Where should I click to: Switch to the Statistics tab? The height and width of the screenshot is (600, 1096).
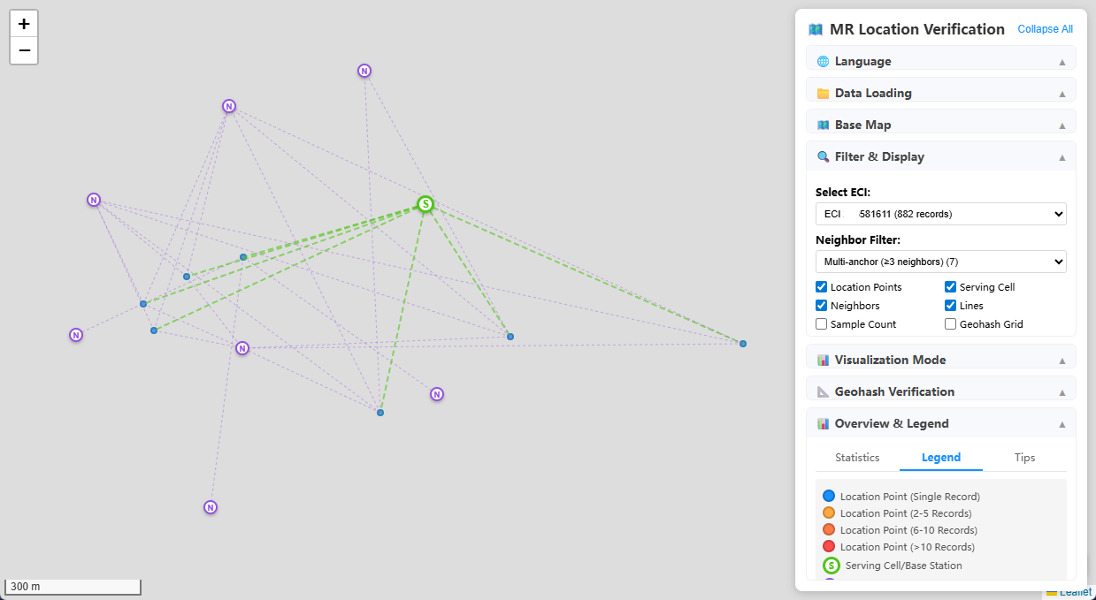[x=857, y=458]
